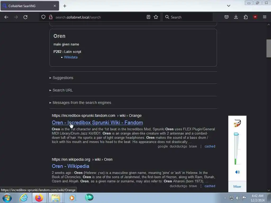271x203 pixels.
Task: Bookmark this page with star icon
Action: (156, 17)
